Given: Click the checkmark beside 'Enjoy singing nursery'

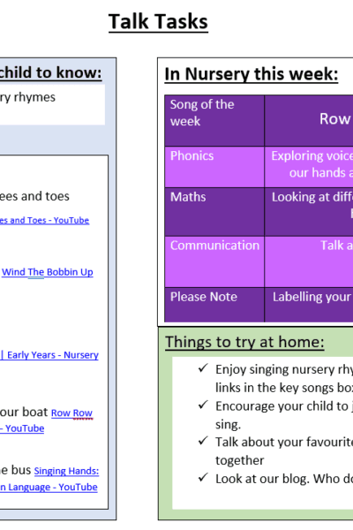Looking at the screenshot, I should point(203,367).
